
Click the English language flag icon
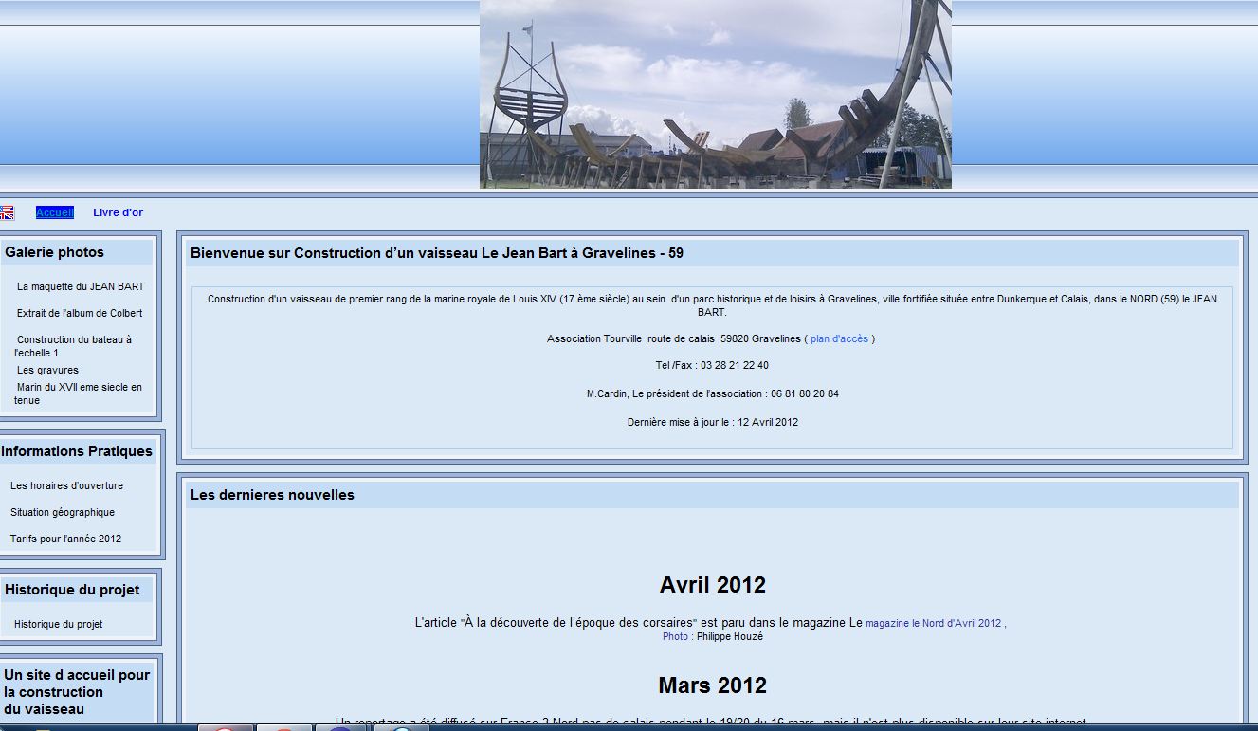tap(7, 213)
